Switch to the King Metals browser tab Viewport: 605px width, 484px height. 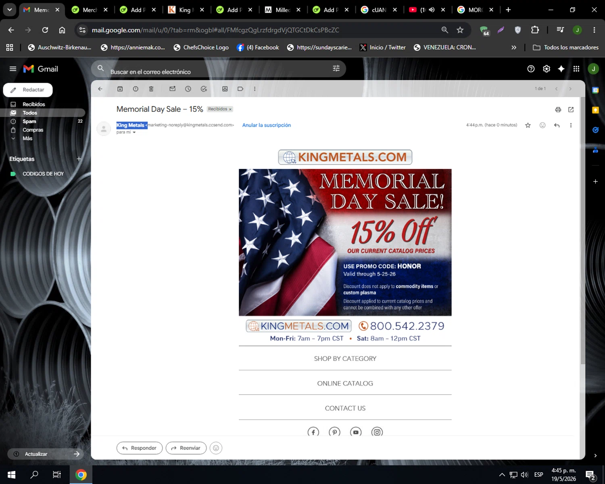(x=186, y=10)
